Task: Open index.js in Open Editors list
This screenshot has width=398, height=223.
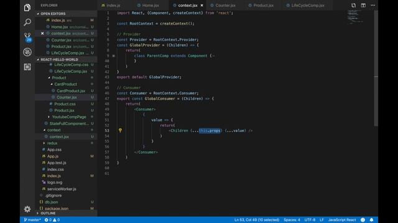Action: tap(66, 20)
